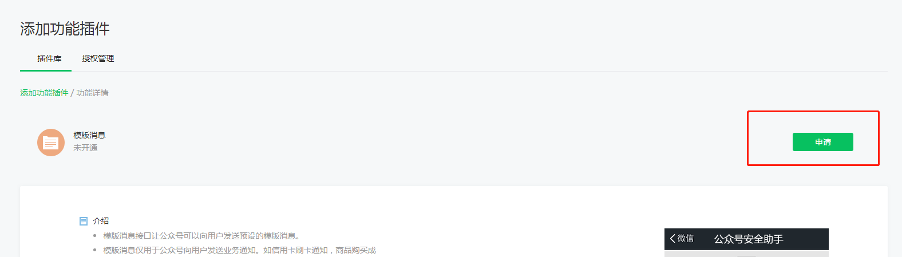Click the back chevron beside 微信
The image size is (902, 257).
click(672, 238)
